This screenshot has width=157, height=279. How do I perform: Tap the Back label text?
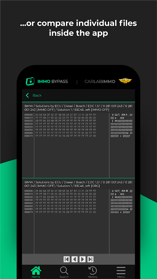[37, 95]
